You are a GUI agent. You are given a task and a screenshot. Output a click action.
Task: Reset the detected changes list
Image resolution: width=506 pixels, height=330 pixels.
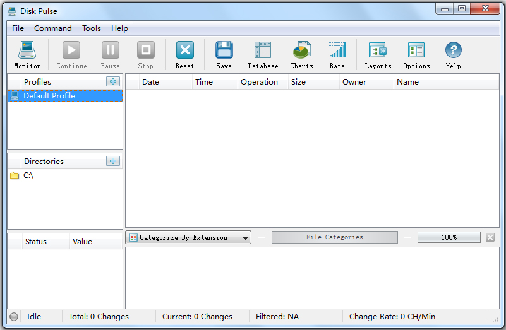[x=184, y=55]
